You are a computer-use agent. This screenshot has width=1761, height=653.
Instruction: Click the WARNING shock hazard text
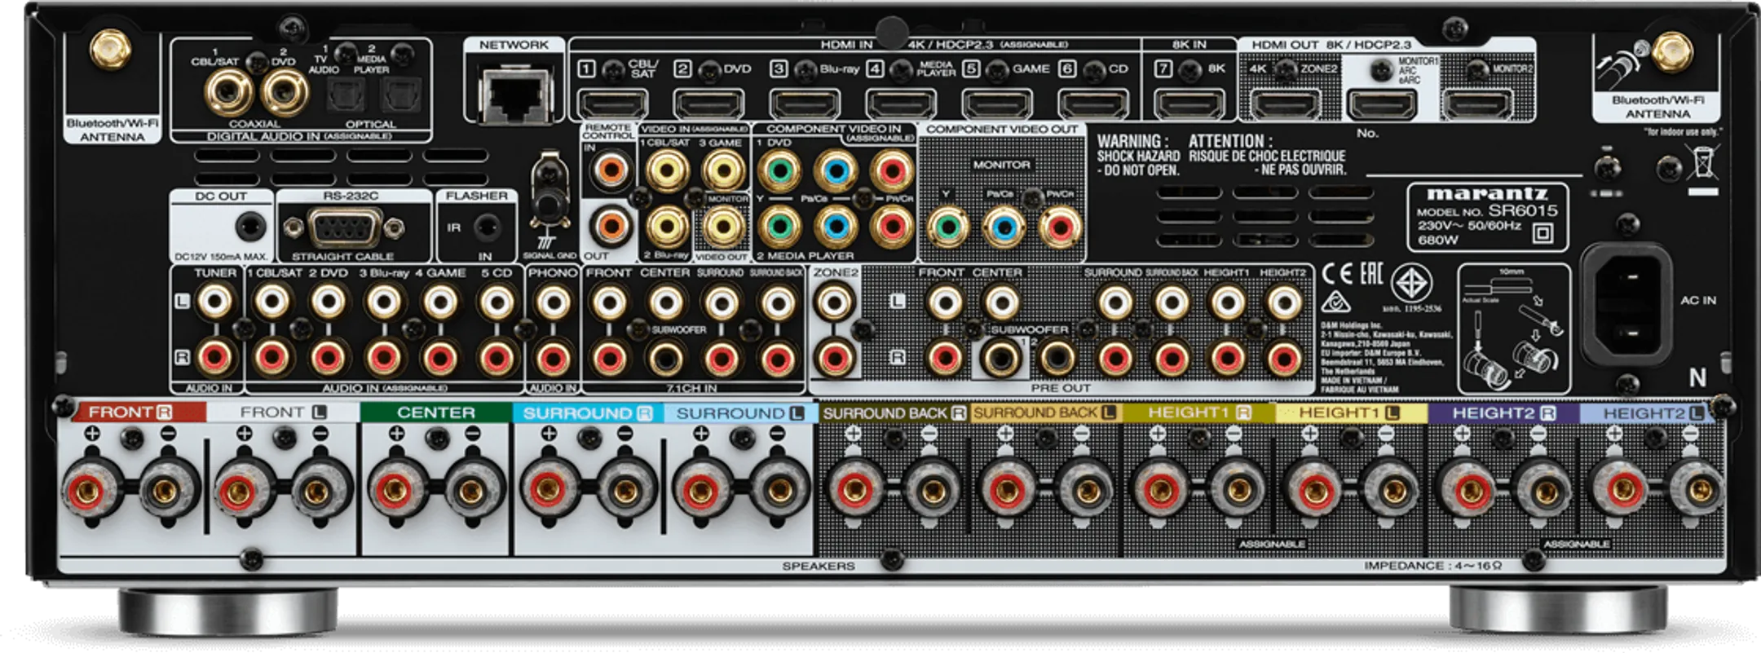tap(1138, 155)
